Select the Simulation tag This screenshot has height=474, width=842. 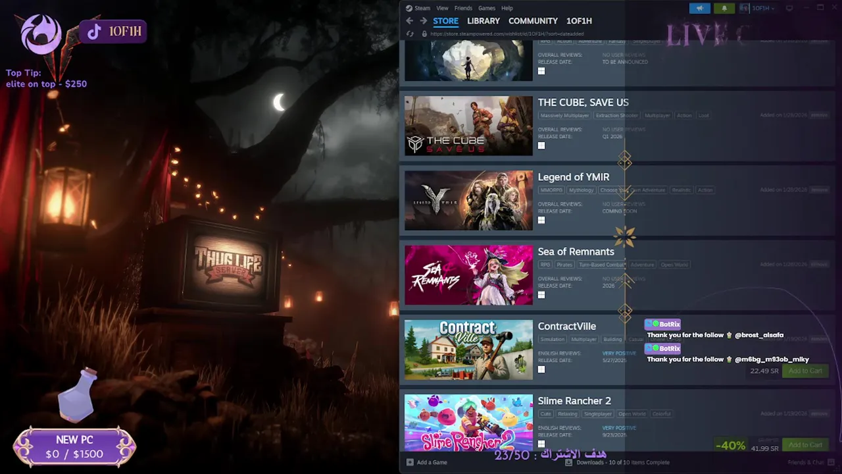pos(553,339)
